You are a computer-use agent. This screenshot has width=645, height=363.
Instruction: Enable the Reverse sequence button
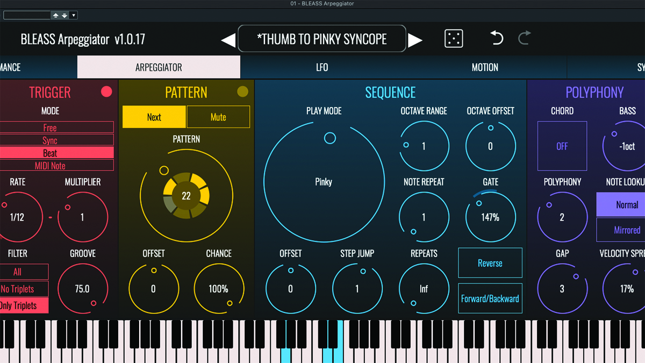pos(490,263)
